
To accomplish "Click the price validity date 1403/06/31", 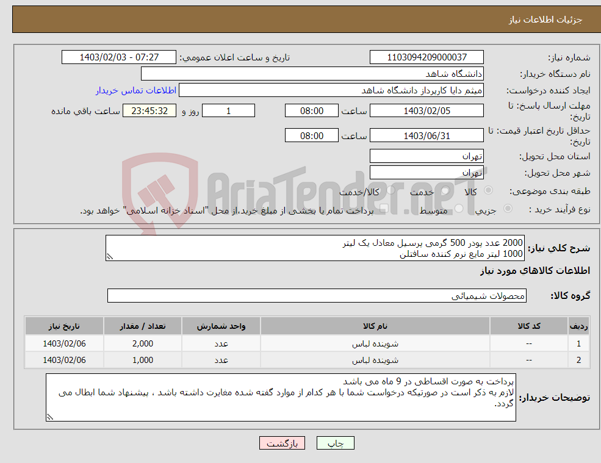I will (x=426, y=135).
